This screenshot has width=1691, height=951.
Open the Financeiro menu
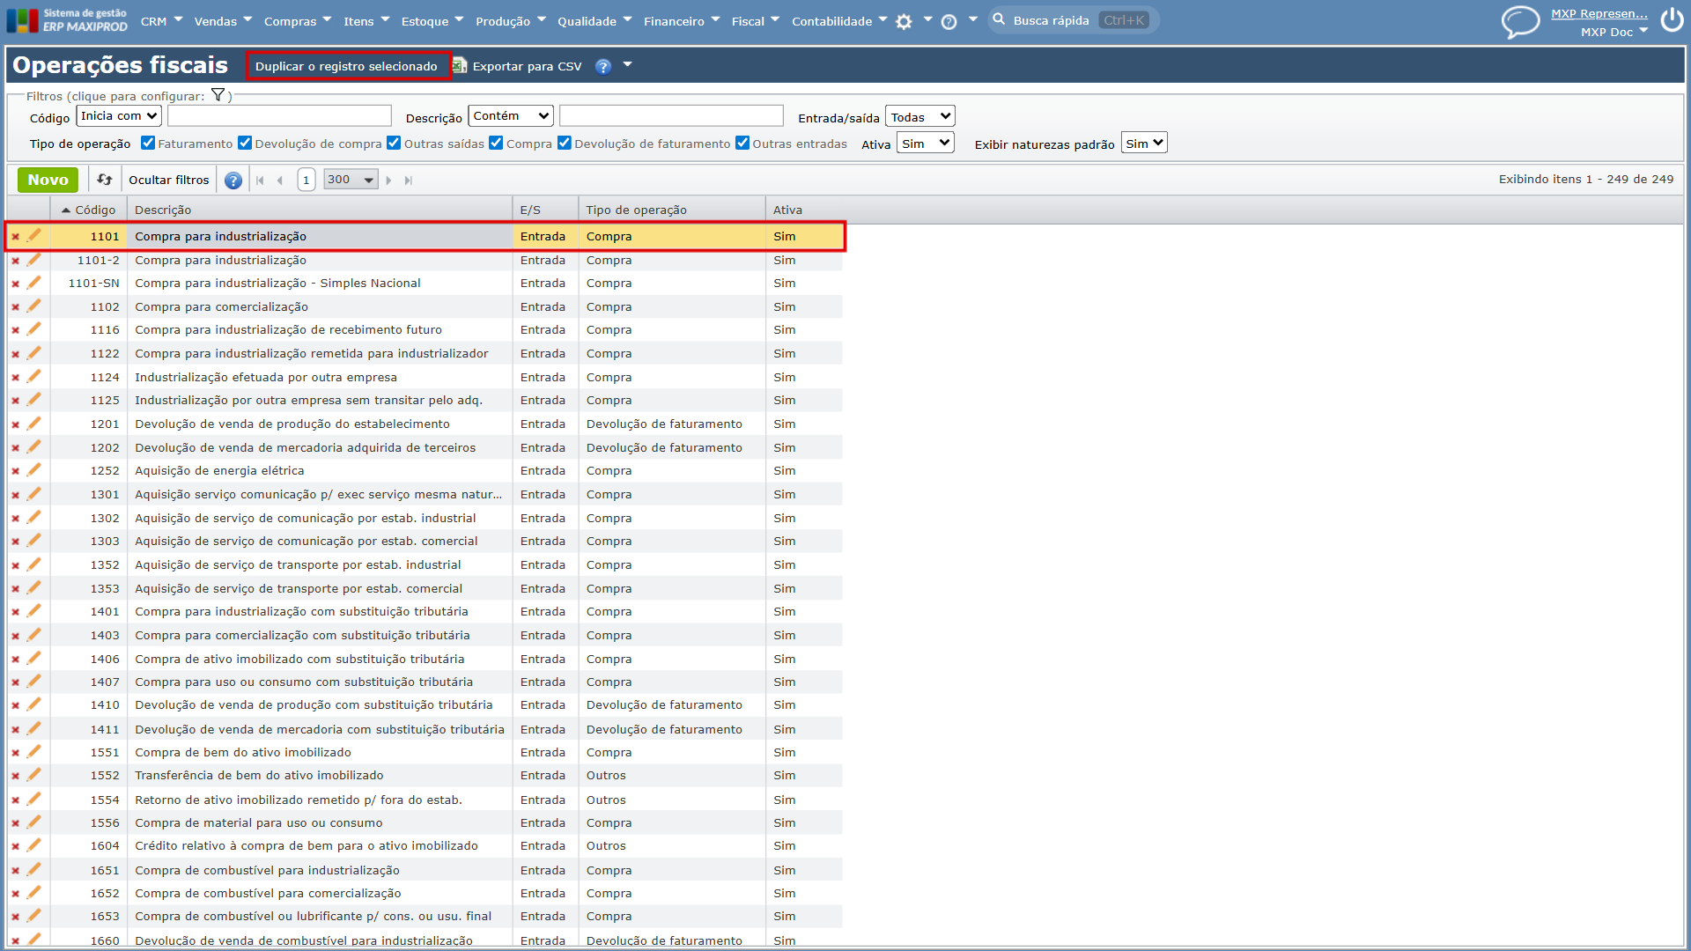[x=682, y=21]
